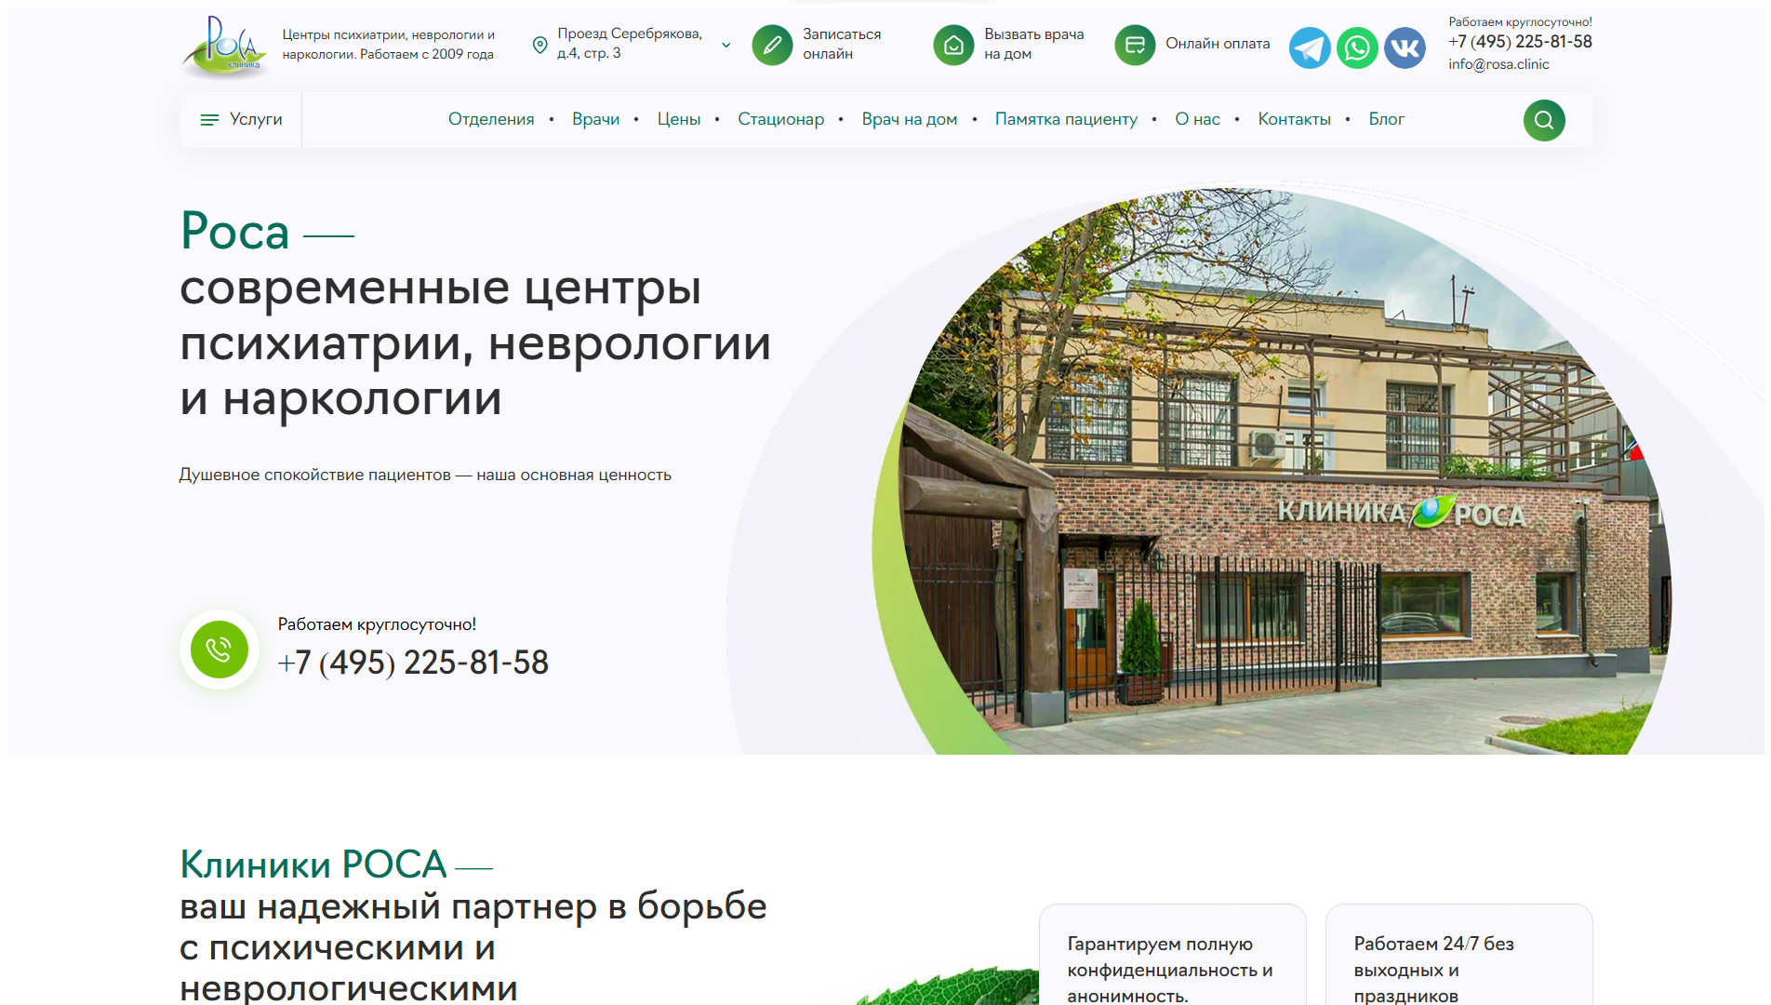Select Стационар in the navigation

781,119
